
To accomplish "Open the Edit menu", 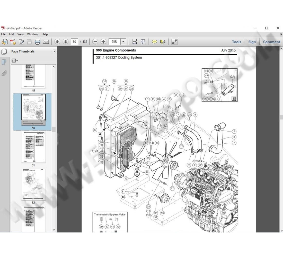I will tap(11, 34).
